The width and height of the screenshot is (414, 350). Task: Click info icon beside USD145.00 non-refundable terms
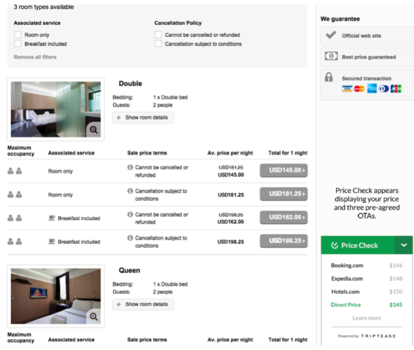130,168
